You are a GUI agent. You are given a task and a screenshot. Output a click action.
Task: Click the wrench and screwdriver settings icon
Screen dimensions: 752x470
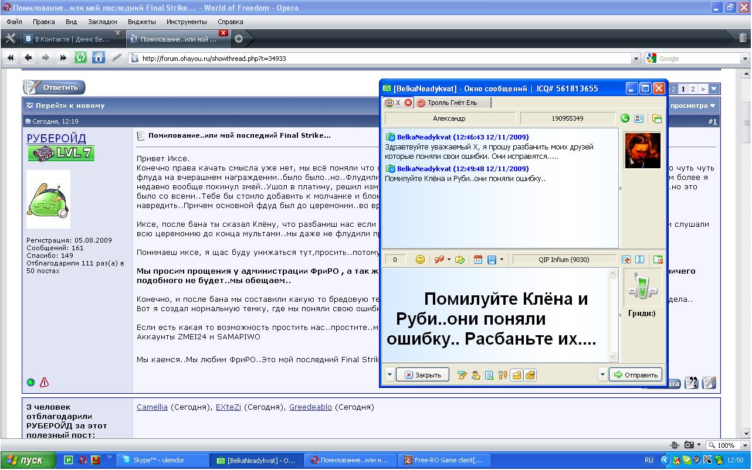503,375
